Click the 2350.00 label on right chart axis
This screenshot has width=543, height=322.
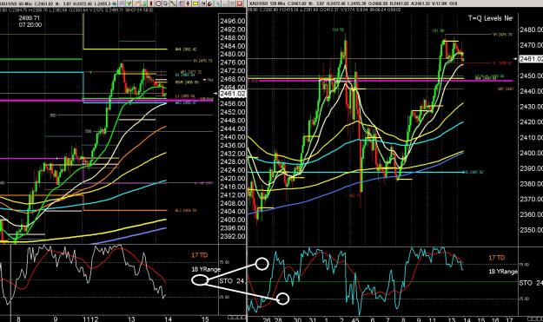pos(531,230)
